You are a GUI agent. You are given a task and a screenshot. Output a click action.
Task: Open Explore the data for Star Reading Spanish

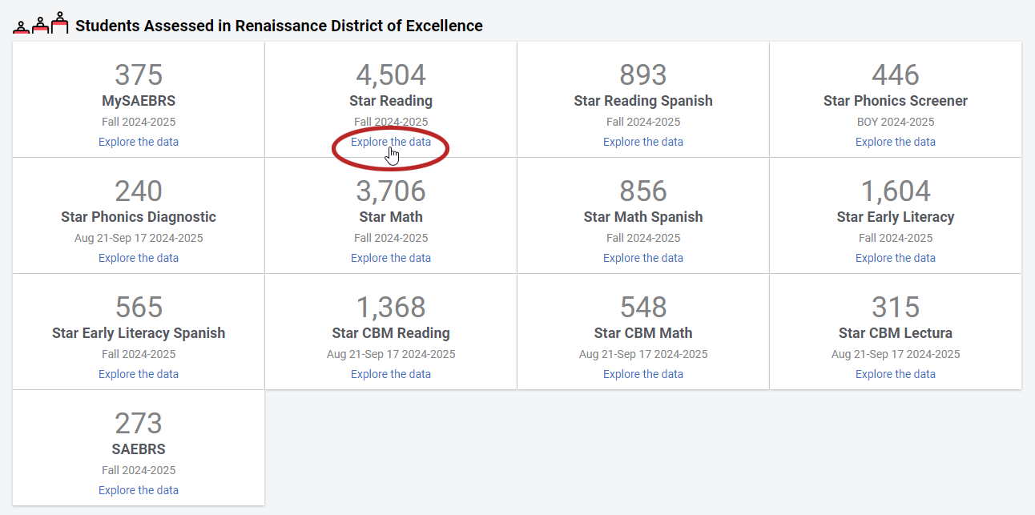[643, 142]
